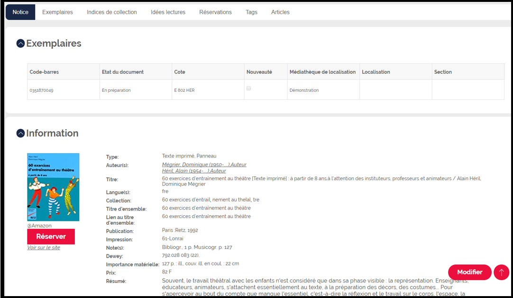This screenshot has height=298, width=513.
Task: Open the Indices de collection tab
Action: coord(112,12)
